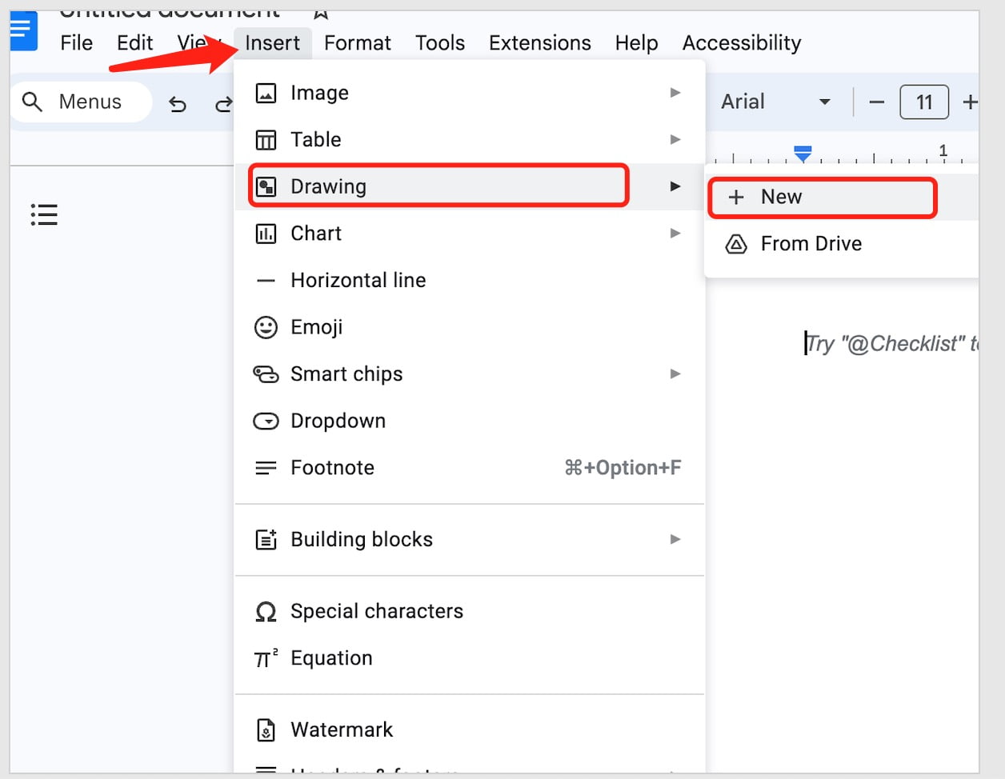
Task: Choose New drawing from submenu
Action: point(842,198)
